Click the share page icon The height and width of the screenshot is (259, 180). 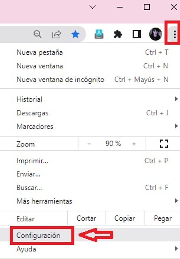tap(57, 34)
